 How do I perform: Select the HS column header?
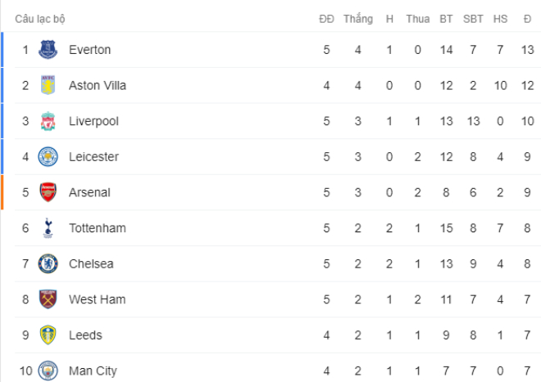click(x=500, y=19)
